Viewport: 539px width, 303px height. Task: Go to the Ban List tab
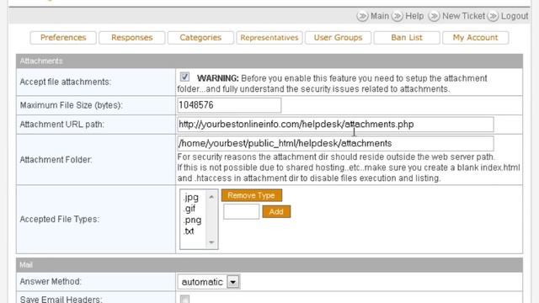pyautogui.click(x=407, y=37)
